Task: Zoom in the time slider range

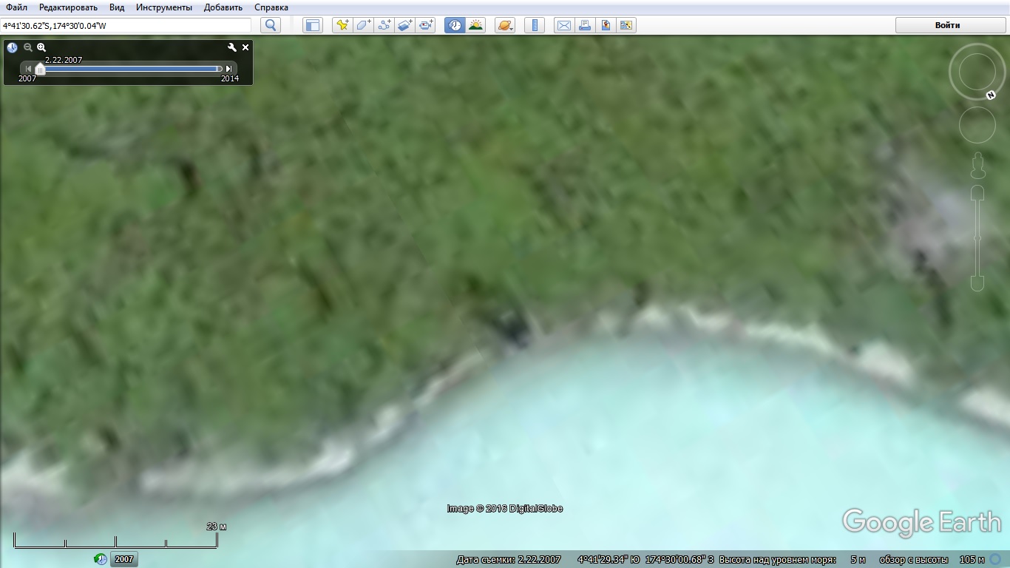Action: (x=41, y=47)
